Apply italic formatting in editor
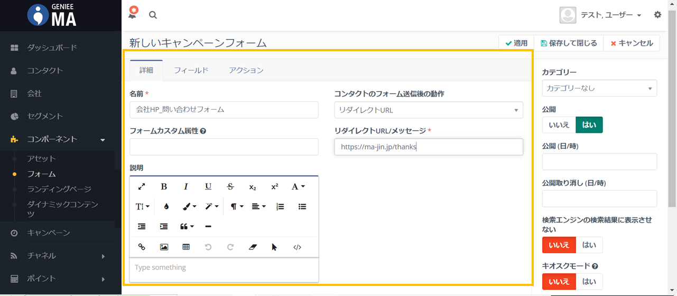 (x=186, y=186)
